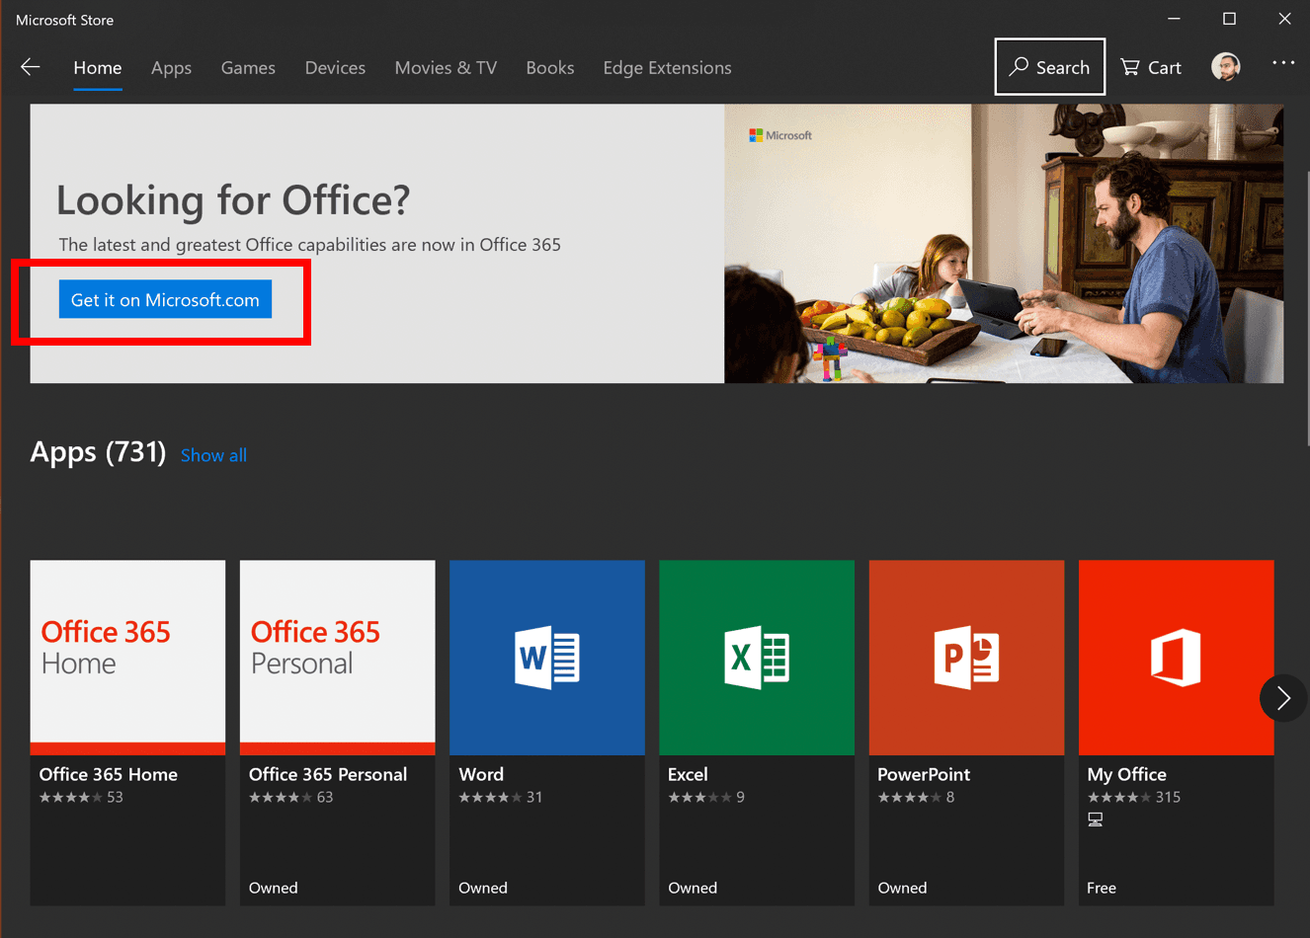Image resolution: width=1310 pixels, height=938 pixels.
Task: Click the Show all apps link
Action: pyautogui.click(x=213, y=455)
